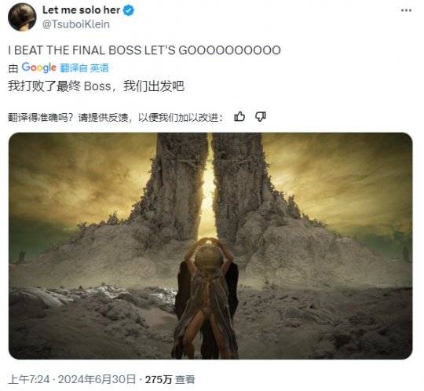Click the 由 label before Google logo
The height and width of the screenshot is (391, 424).
pyautogui.click(x=13, y=68)
